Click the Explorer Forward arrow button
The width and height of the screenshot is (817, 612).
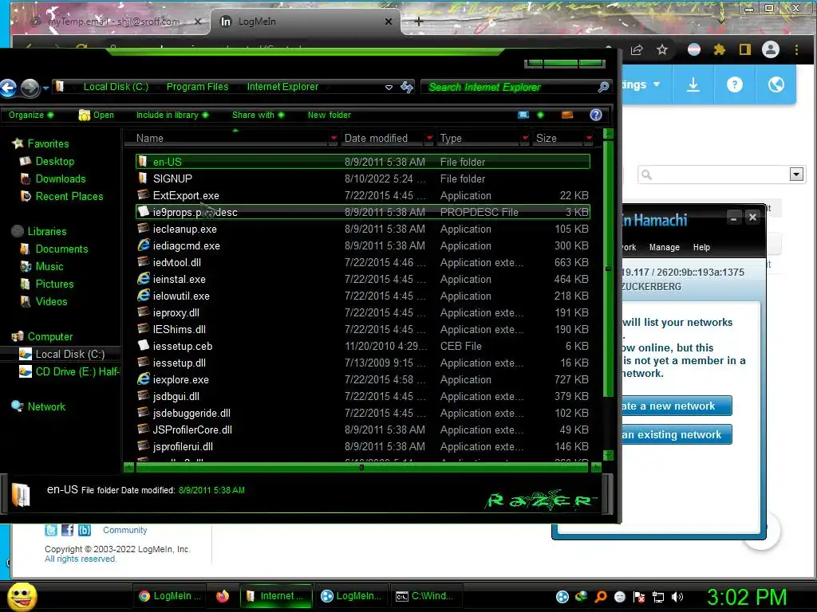(30, 88)
